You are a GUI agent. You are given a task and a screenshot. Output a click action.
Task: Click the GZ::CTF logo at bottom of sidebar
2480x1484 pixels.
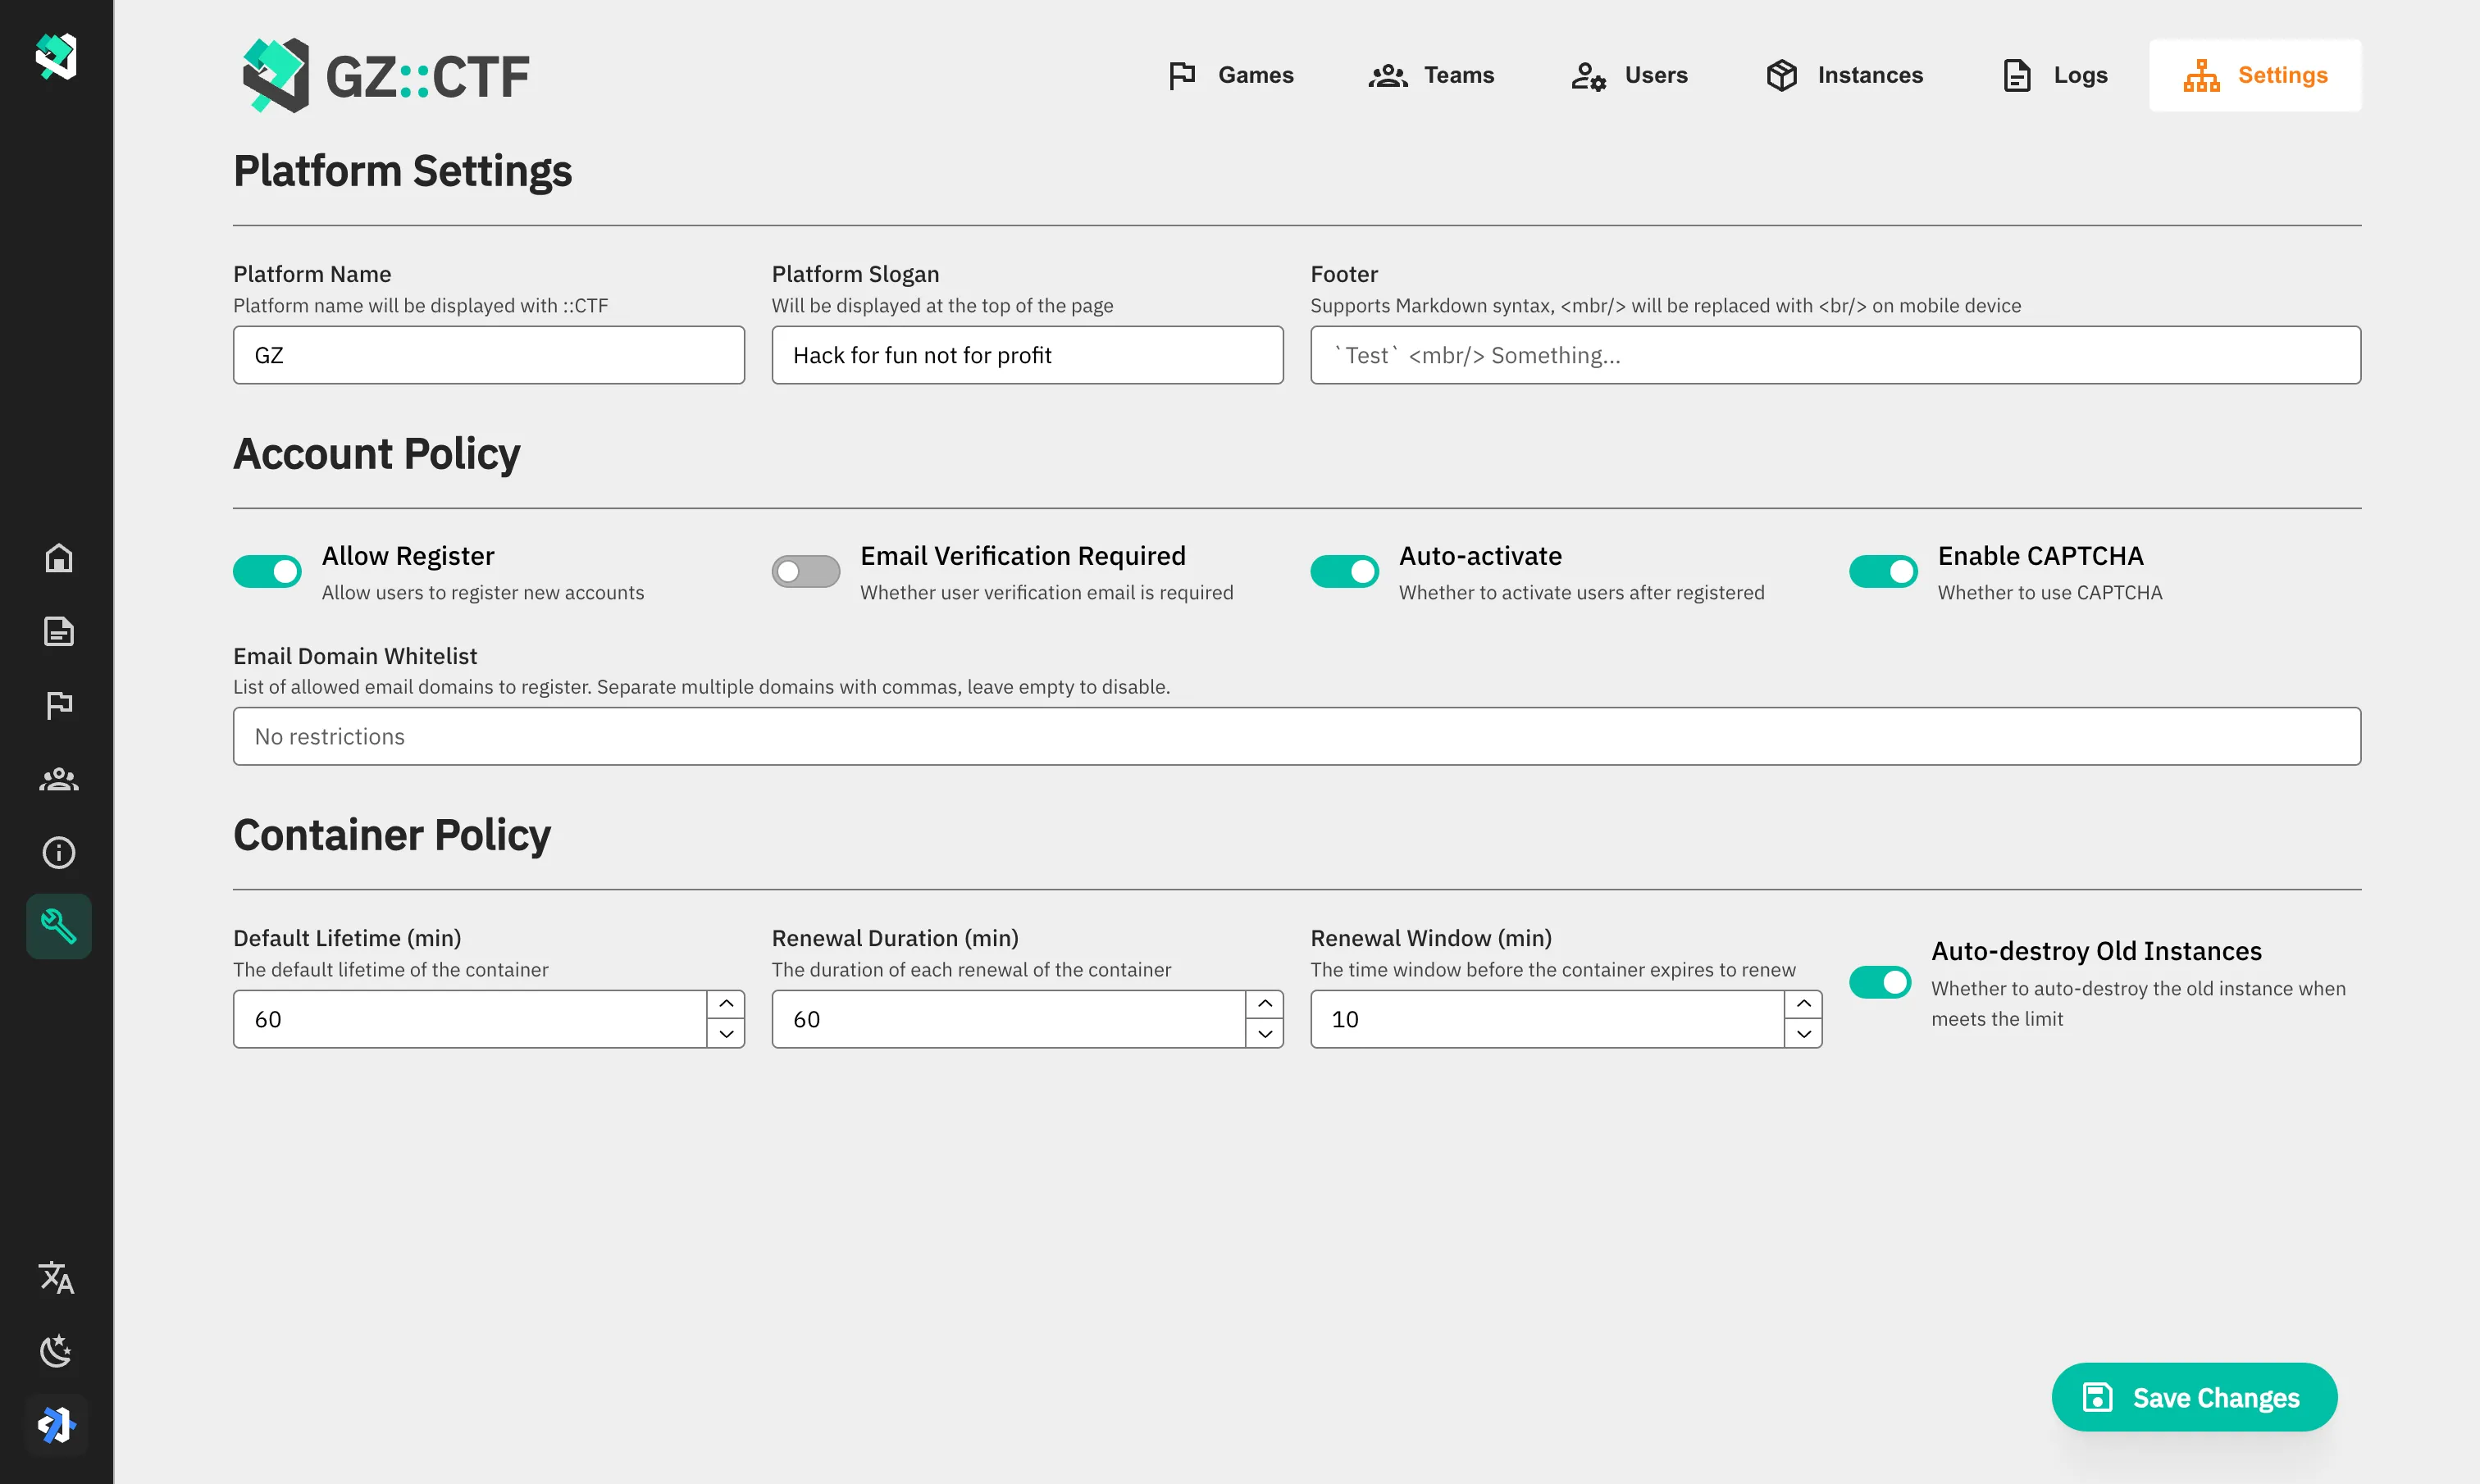tap(56, 1424)
